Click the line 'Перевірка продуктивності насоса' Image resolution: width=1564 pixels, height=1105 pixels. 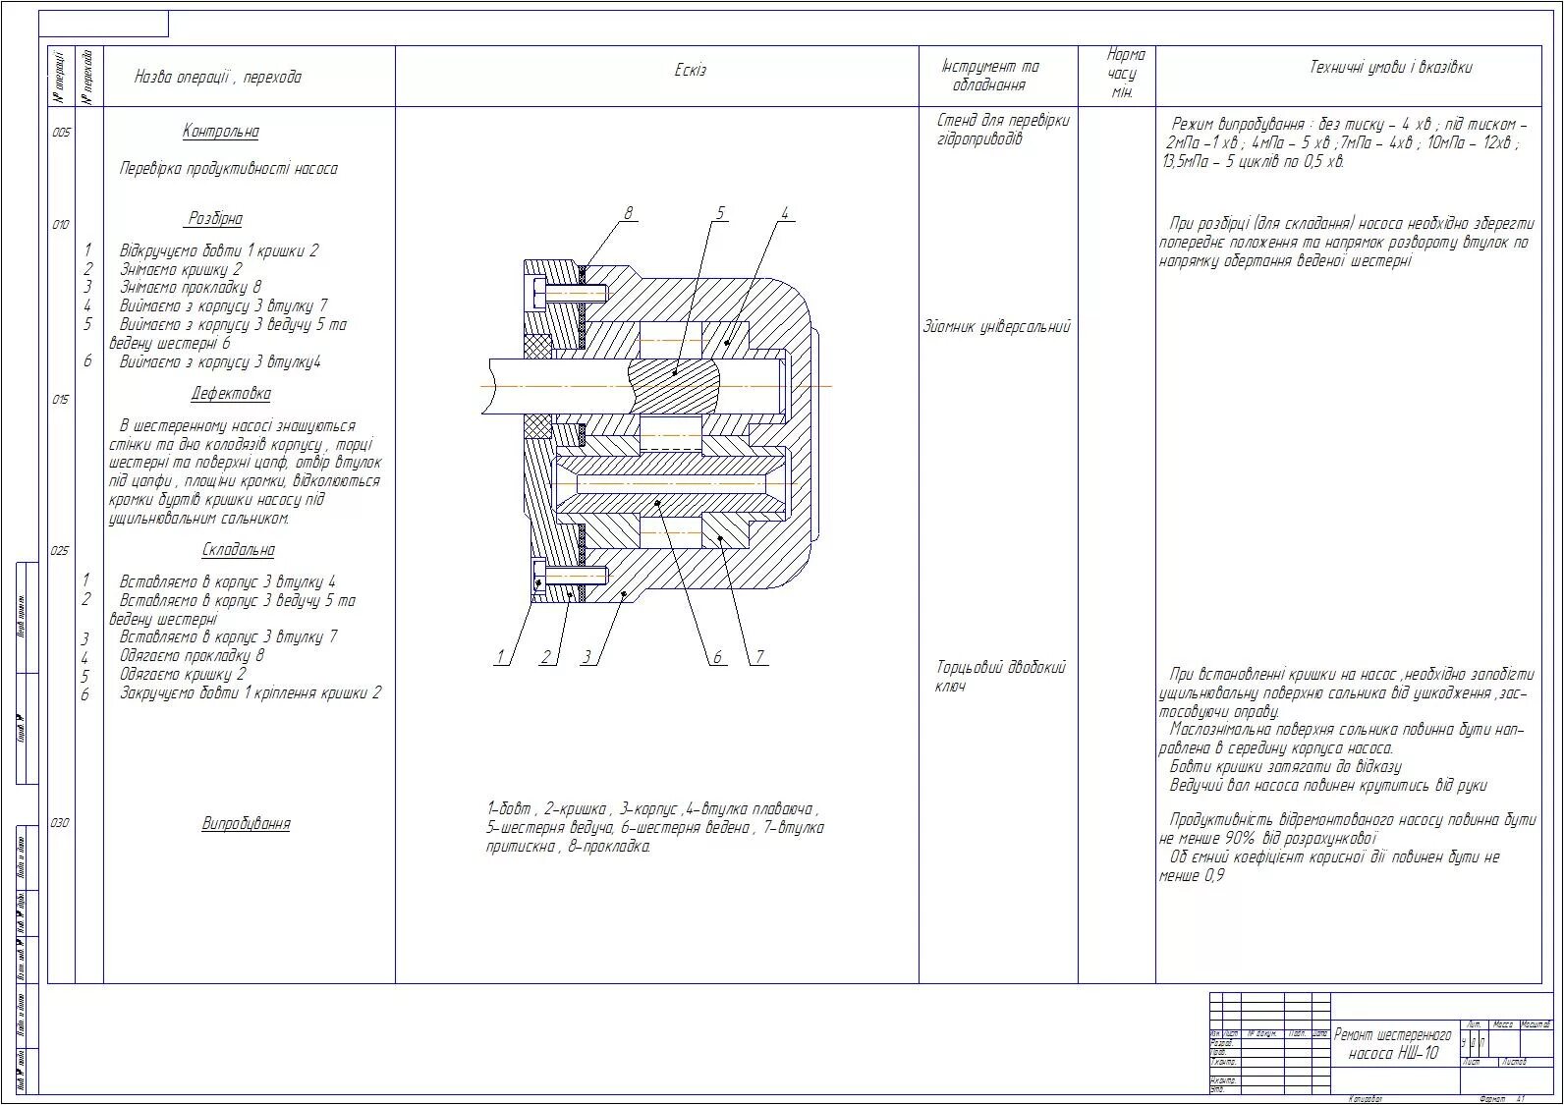228,169
